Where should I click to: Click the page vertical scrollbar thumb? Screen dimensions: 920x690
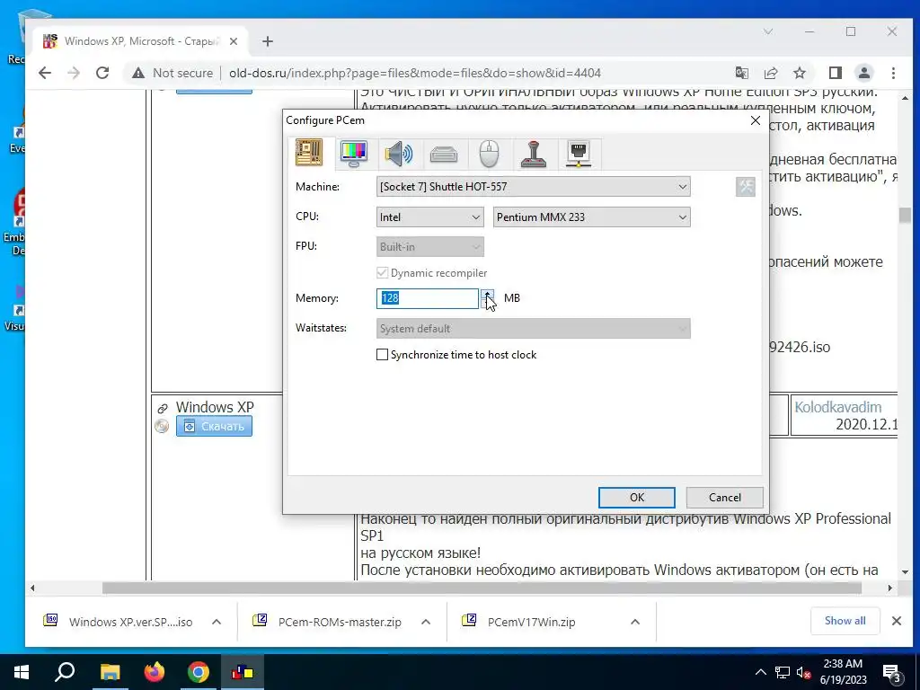905,216
